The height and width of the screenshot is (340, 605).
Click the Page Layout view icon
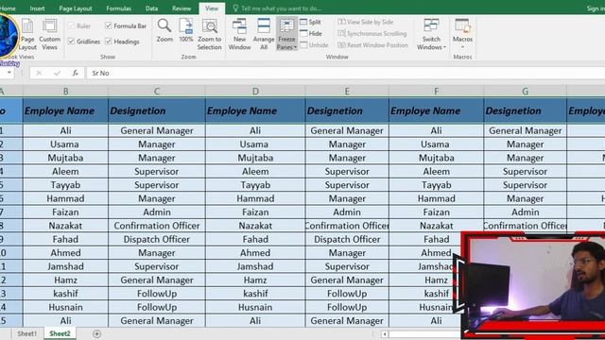coord(27,35)
